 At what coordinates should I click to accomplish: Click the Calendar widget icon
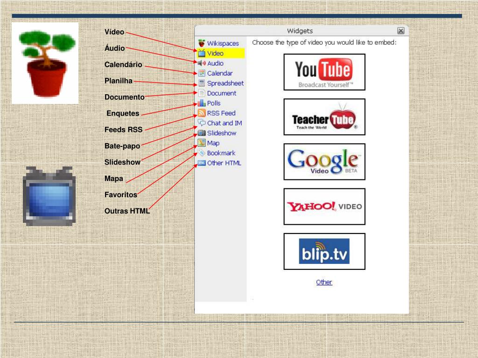202,73
